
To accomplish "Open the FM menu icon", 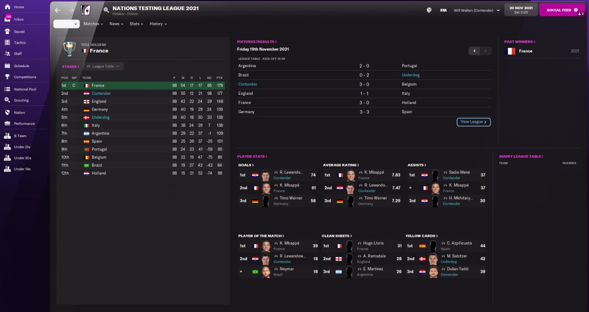I will [x=443, y=10].
